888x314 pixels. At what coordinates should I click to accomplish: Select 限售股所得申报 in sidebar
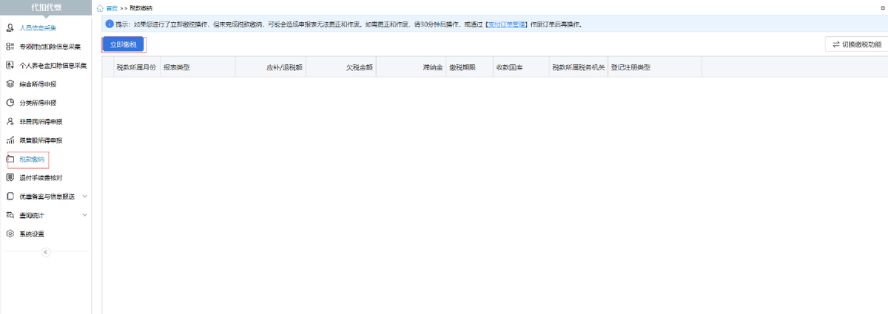tap(40, 140)
